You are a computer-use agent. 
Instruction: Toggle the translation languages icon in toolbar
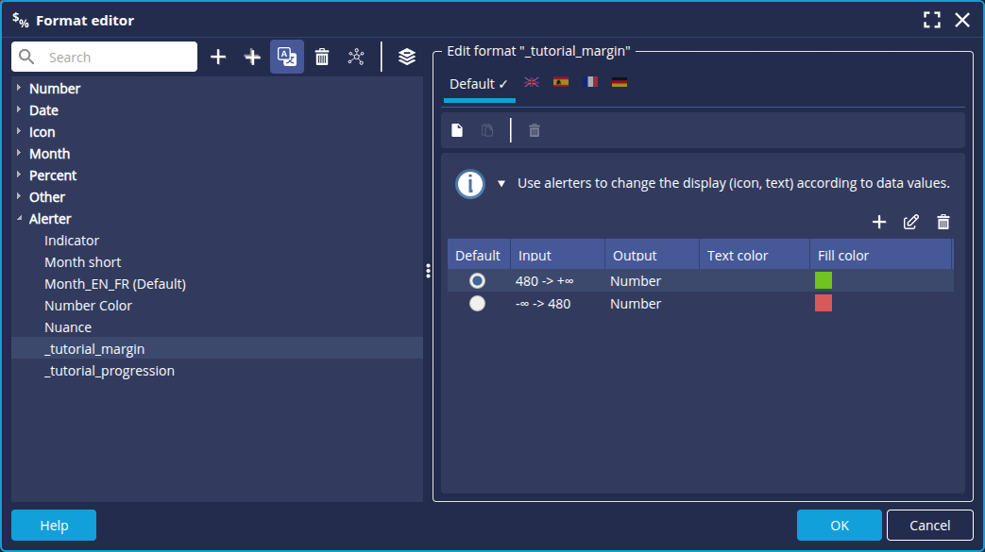pos(286,57)
